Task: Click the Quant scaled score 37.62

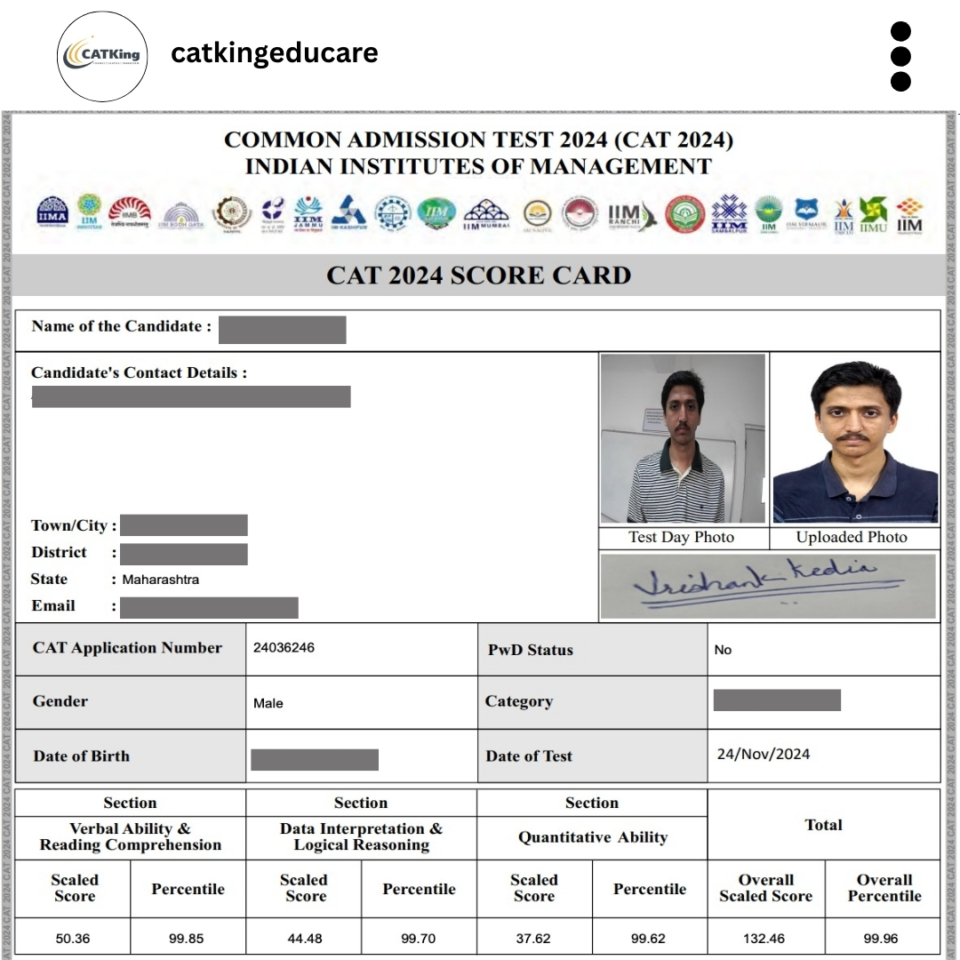Action: click(x=533, y=938)
